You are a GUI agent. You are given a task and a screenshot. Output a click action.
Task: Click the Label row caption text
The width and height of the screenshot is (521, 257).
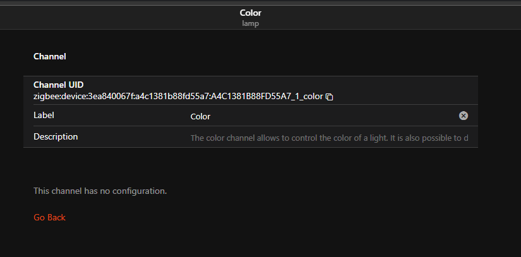44,115
